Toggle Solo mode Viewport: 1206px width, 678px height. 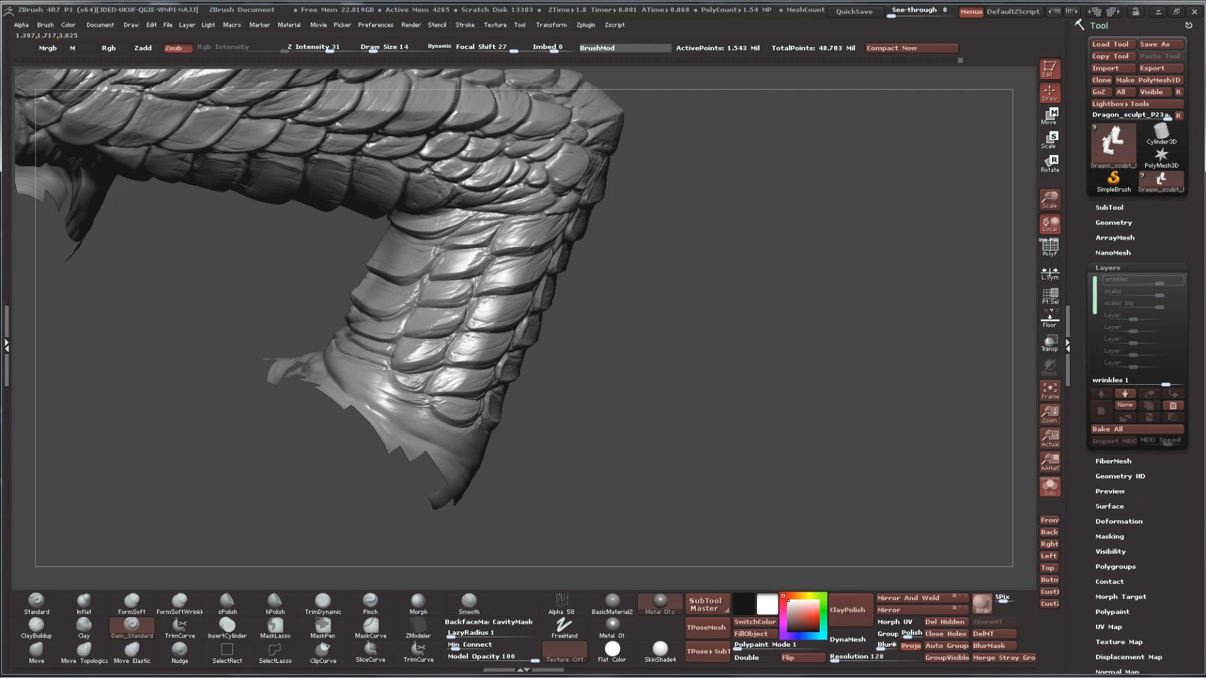point(1050,486)
